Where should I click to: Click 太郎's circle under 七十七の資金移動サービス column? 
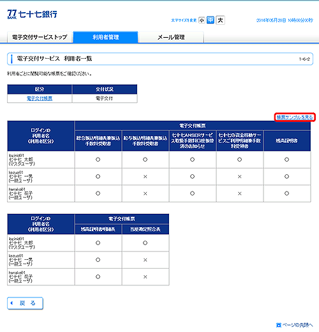click(x=239, y=160)
